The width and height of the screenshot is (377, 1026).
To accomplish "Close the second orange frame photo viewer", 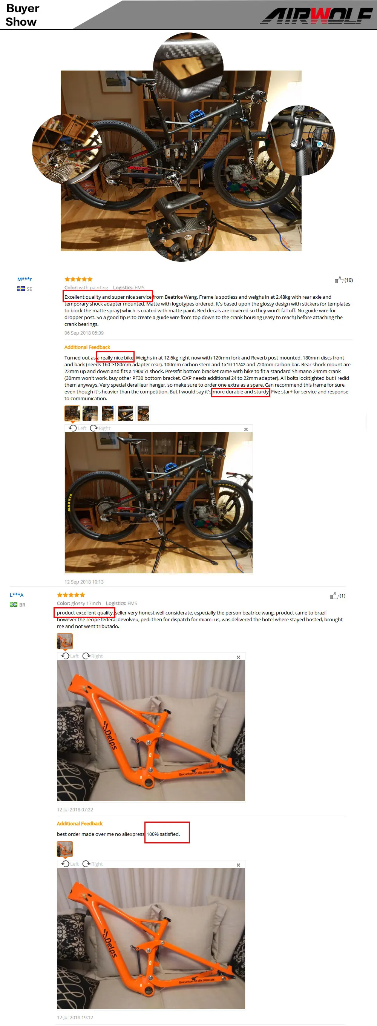I will [239, 865].
